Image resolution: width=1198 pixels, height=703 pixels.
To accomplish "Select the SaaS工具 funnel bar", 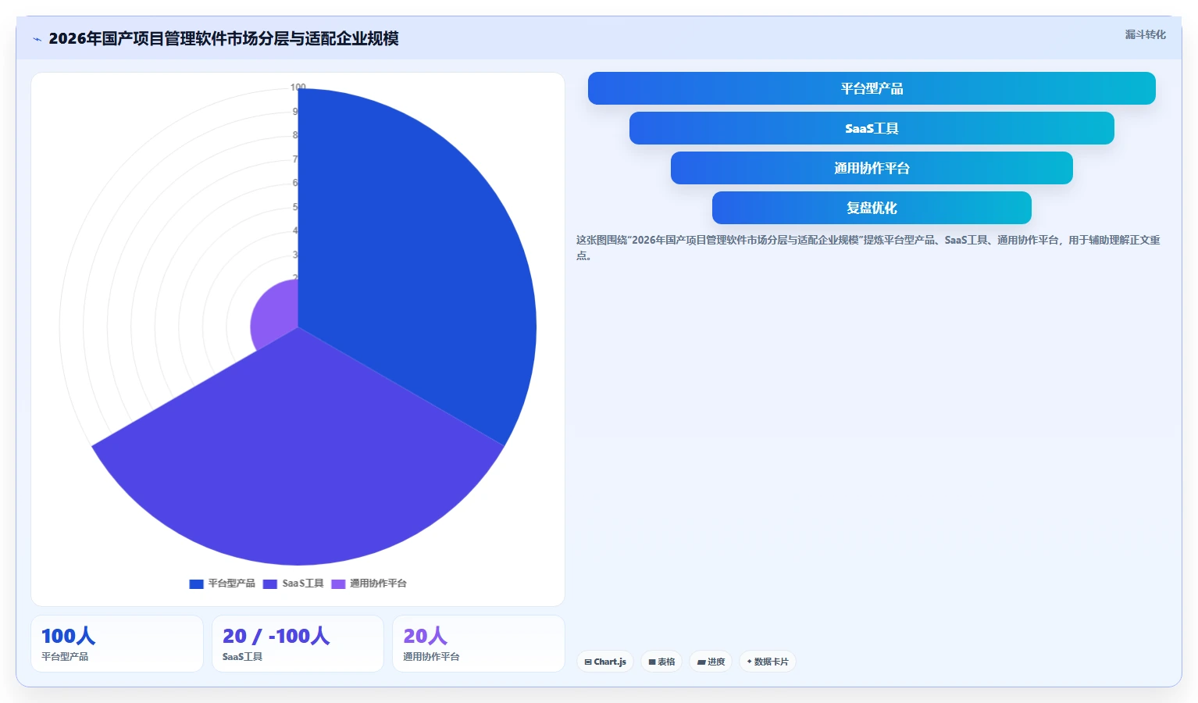I will pos(872,128).
